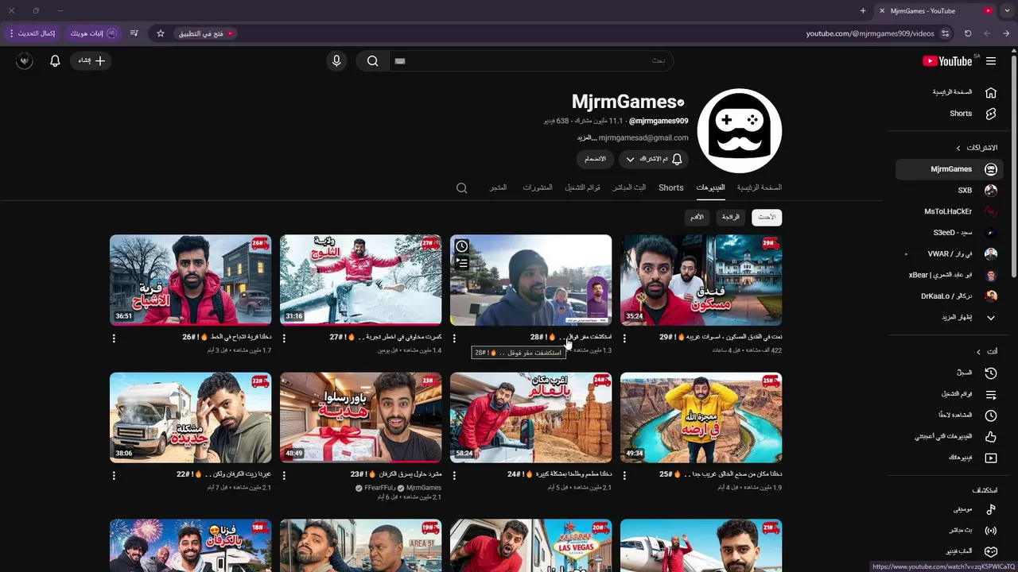Click the search magnifier button
Image resolution: width=1018 pixels, height=572 pixels.
[372, 61]
